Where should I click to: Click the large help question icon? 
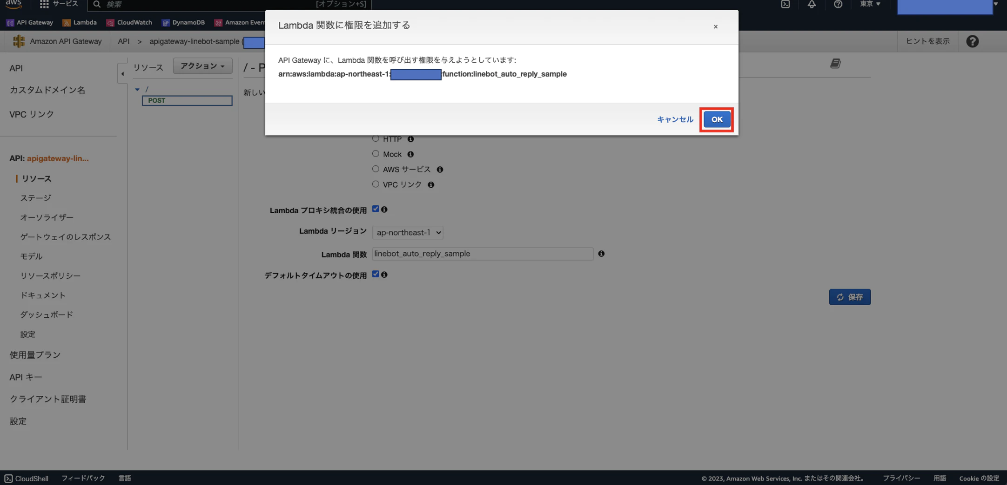click(x=972, y=41)
